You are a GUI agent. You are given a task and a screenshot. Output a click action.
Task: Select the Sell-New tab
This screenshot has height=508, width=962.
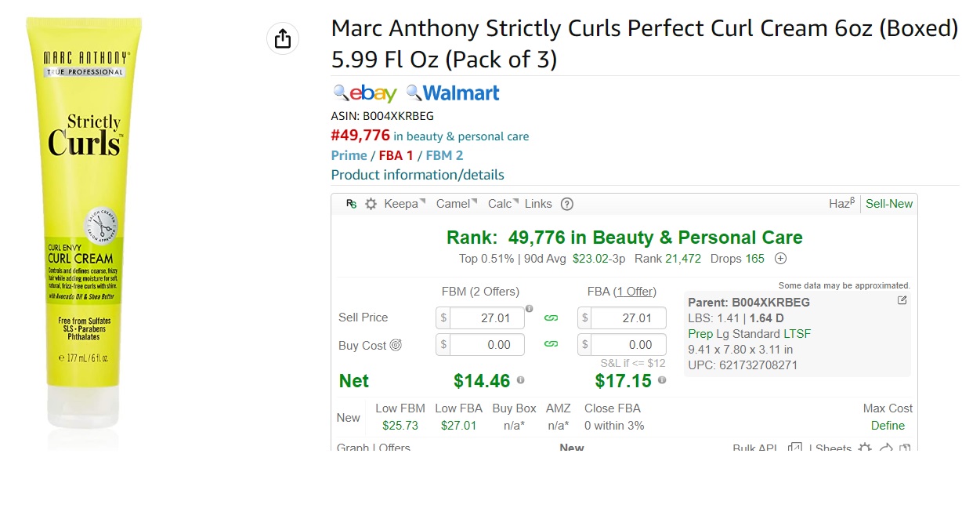pos(889,204)
